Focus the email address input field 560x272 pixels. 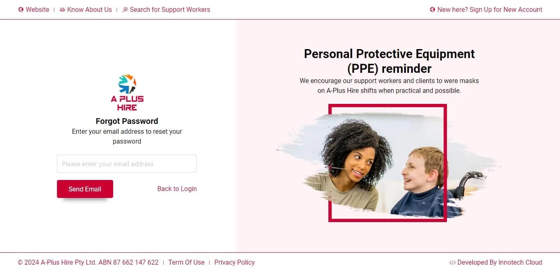point(127,164)
